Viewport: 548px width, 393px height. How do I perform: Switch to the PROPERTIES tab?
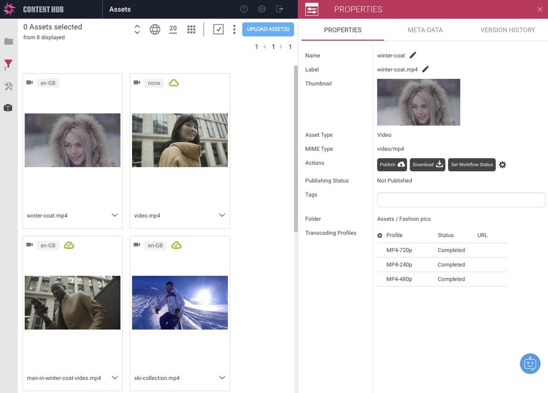click(342, 30)
